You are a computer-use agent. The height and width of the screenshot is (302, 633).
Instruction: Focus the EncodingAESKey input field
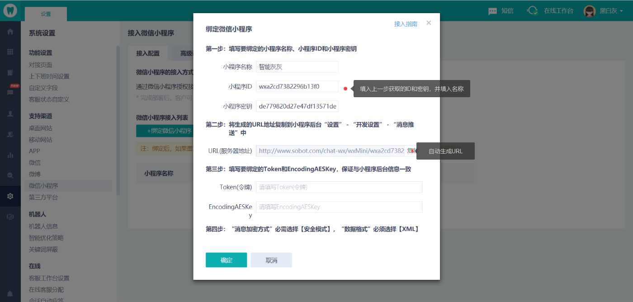pyautogui.click(x=339, y=207)
